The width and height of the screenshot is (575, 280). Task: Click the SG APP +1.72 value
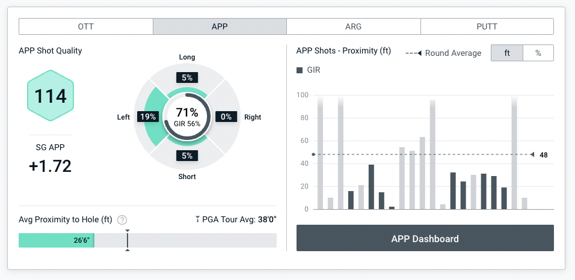[50, 166]
